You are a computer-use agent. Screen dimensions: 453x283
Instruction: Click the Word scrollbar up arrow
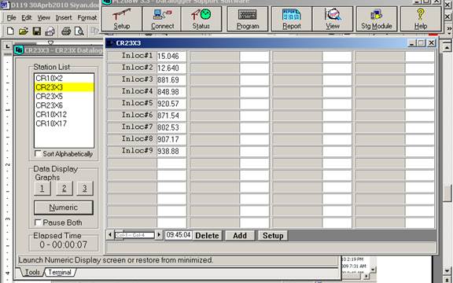click(x=447, y=47)
